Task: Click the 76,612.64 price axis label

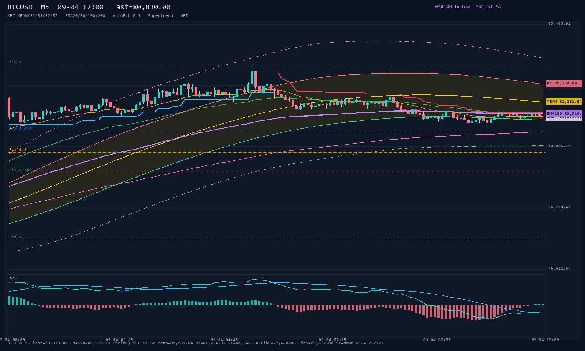Action: 559,268
